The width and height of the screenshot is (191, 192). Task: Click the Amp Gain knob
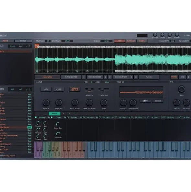pyautogui.click(x=182, y=89)
